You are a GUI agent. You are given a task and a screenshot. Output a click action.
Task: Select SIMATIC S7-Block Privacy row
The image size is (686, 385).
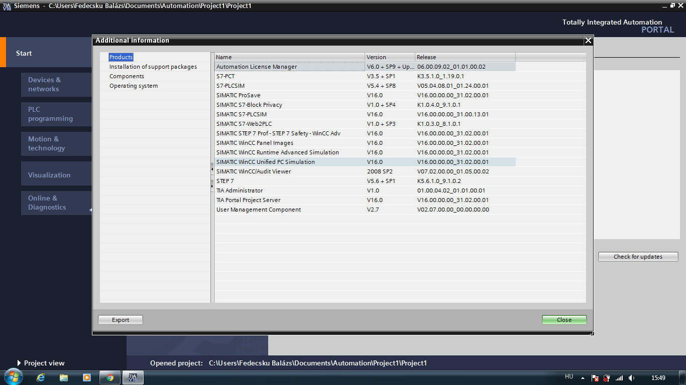[x=365, y=105]
